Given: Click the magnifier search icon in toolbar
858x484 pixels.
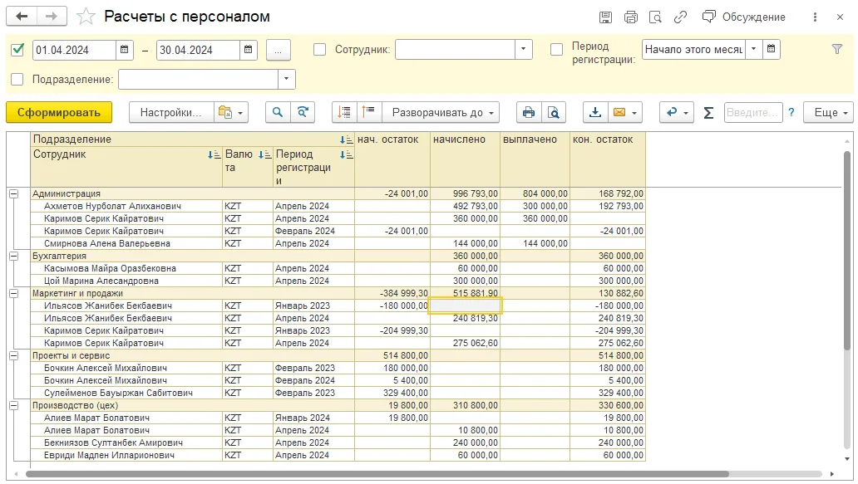Looking at the screenshot, I should point(278,112).
